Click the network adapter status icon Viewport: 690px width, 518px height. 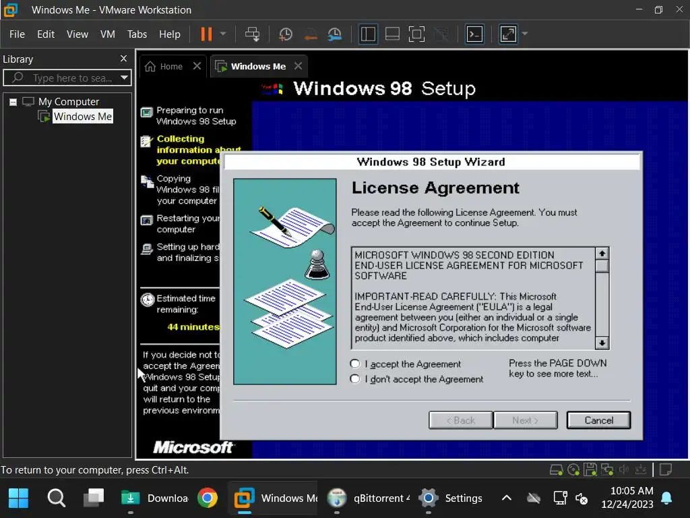(607, 470)
